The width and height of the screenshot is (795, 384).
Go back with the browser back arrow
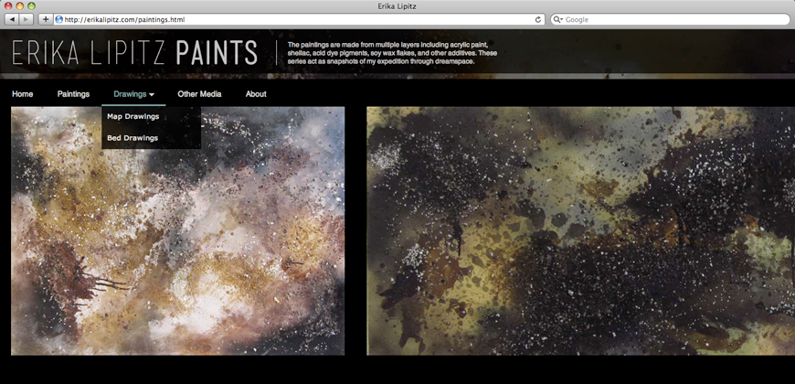pyautogui.click(x=12, y=19)
